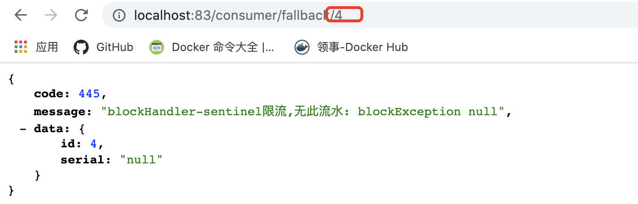Click the green Docker 命令大全 favicon
Screen dimensions: 638x204
click(x=157, y=47)
